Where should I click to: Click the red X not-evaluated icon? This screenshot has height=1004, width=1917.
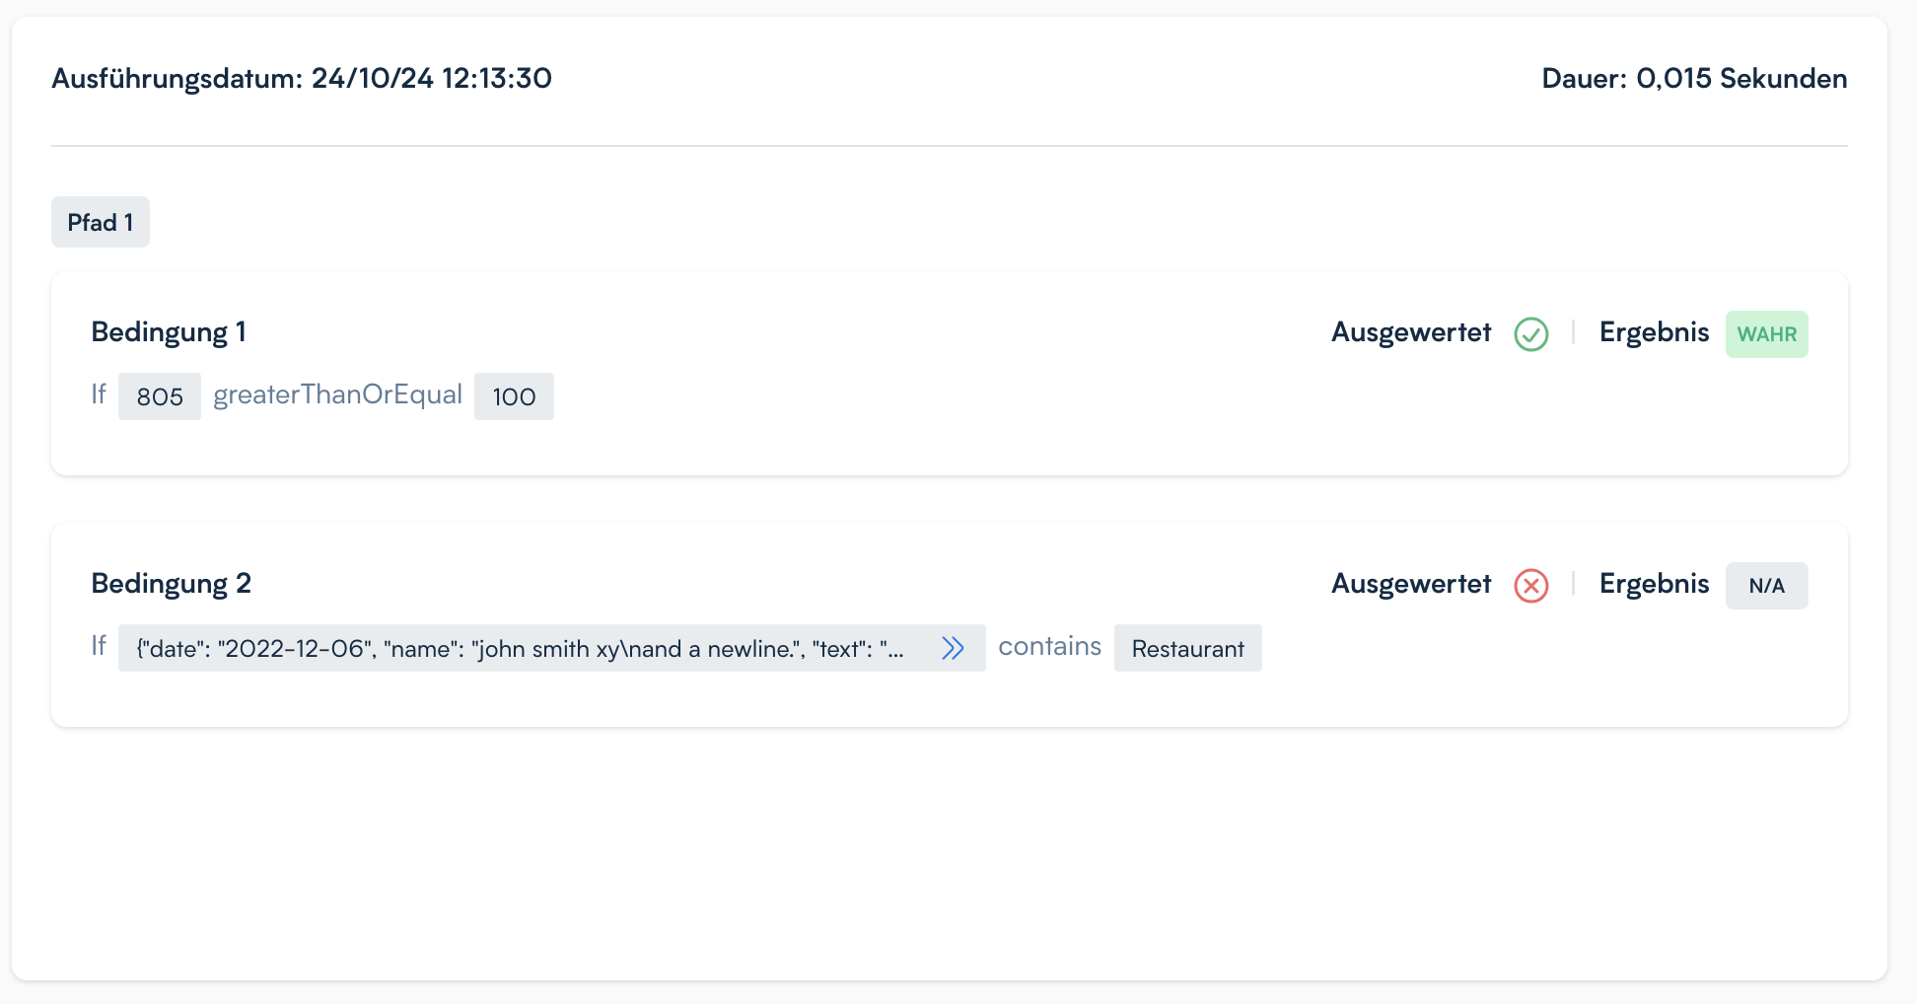[1530, 586]
